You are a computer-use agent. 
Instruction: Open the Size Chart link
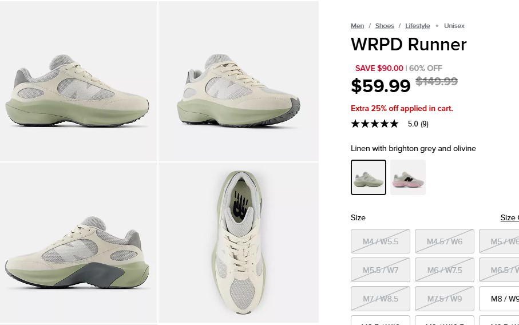[510, 217]
